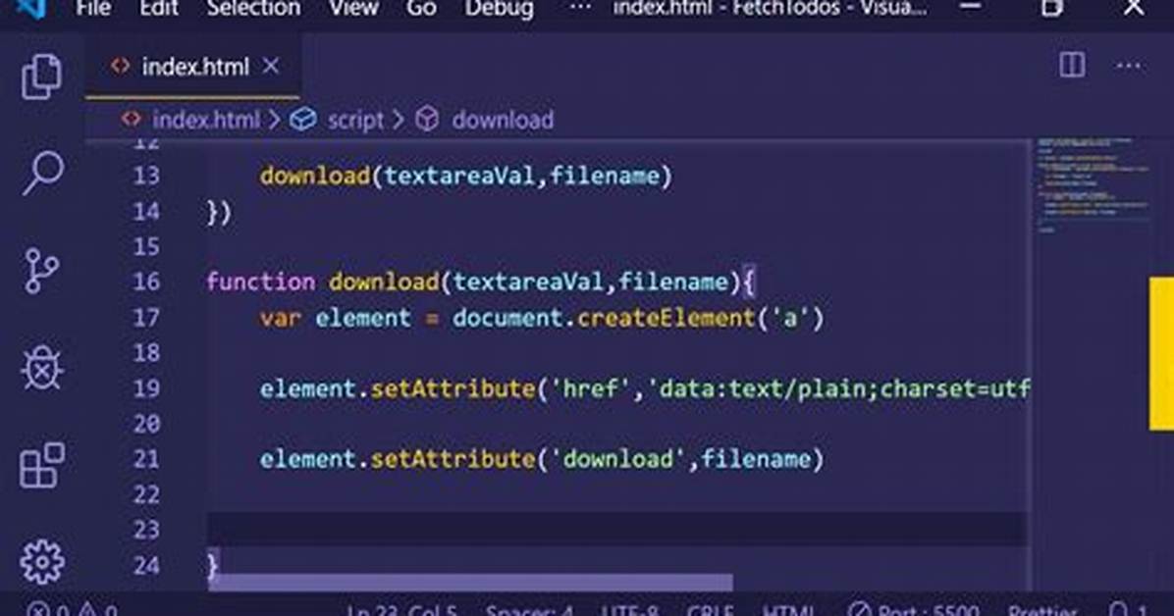
Task: Click the HTML language mode status entry
Action: [788, 610]
